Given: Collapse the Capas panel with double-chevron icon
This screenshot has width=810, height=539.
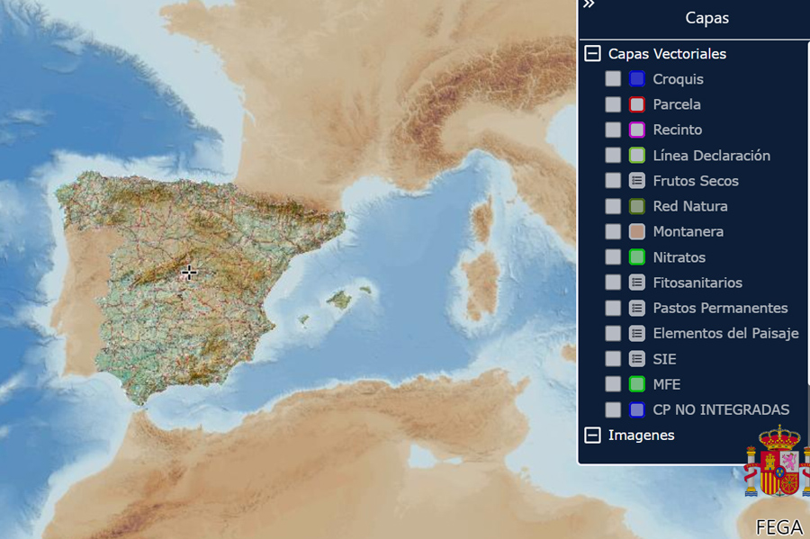Looking at the screenshot, I should [589, 5].
